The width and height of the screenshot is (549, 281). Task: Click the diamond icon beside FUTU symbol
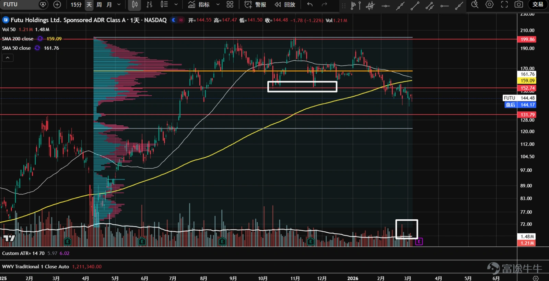(43, 4)
